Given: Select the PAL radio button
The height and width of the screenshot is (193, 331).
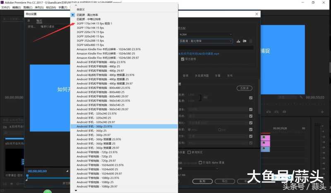Looking at the screenshot, I should point(220,129).
